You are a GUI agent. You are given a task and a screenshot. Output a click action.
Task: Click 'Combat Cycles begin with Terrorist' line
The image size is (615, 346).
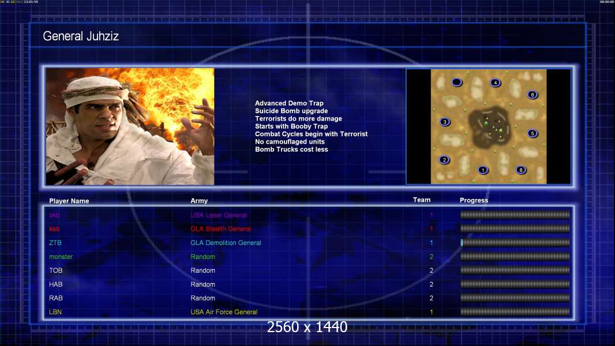(312, 134)
